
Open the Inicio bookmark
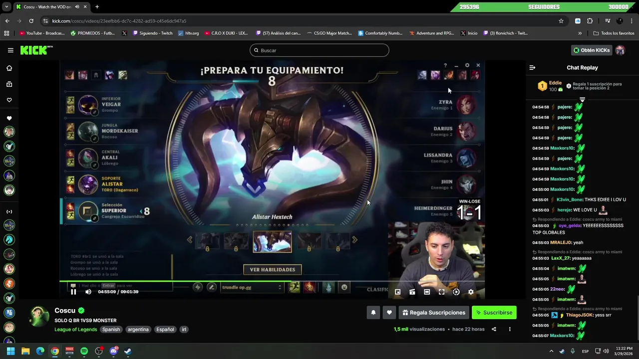[x=469, y=33]
